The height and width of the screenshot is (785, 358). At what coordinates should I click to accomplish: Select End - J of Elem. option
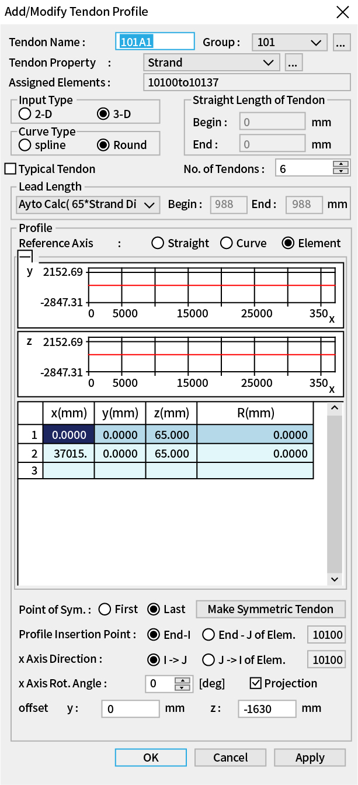pos(208,634)
